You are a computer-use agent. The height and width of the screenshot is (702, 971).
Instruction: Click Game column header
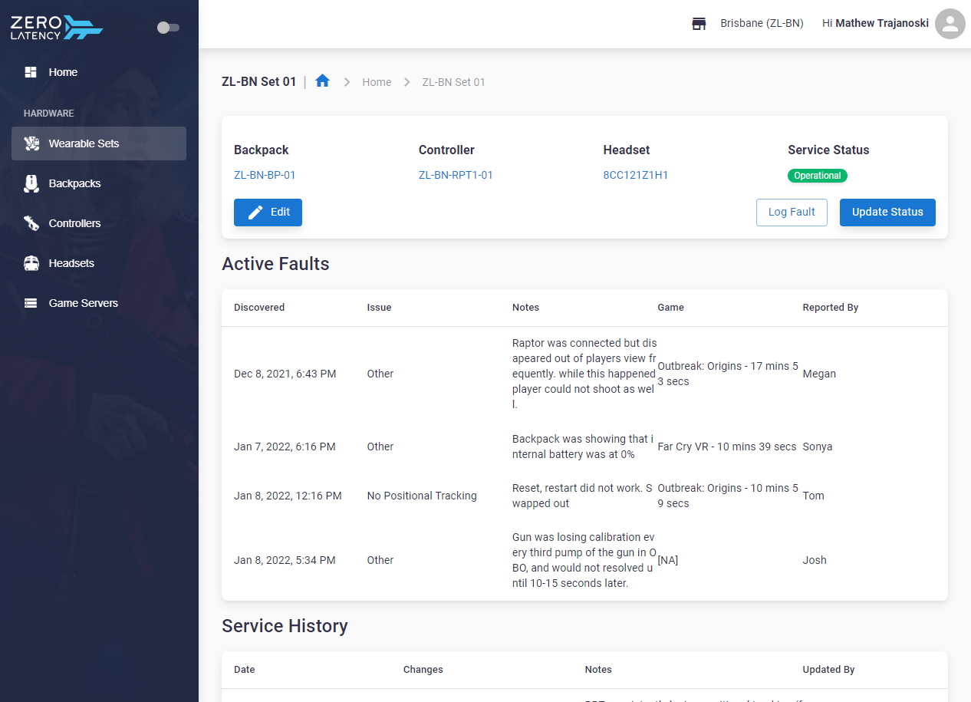670,308
